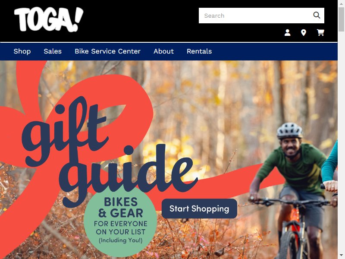Viewport: 345px width, 259px height.
Task: Click the vertical scrollbar thumb
Action: [341, 19]
